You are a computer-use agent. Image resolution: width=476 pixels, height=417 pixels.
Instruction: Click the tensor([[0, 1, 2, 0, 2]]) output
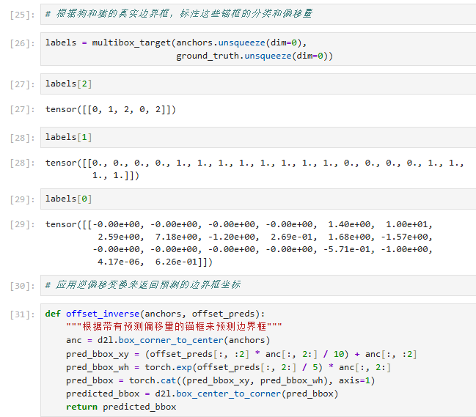(x=111, y=109)
